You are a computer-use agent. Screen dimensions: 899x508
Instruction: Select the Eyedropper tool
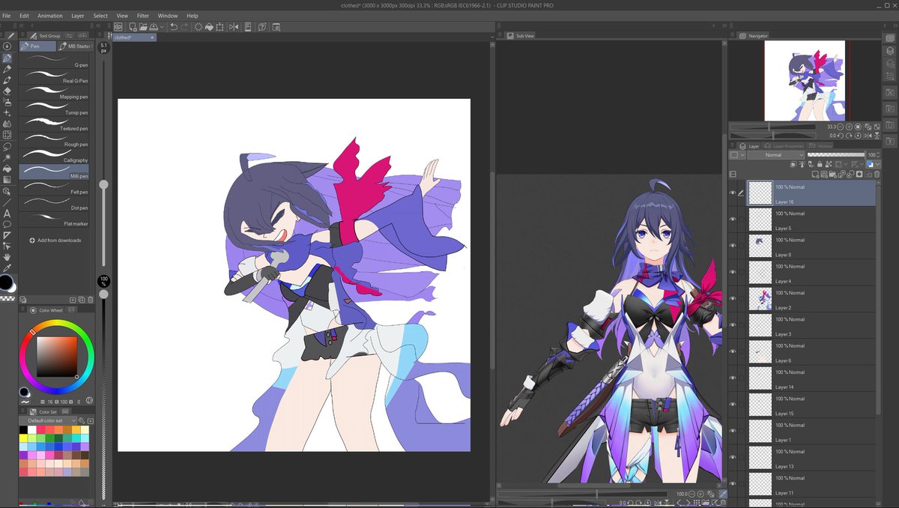tap(7, 267)
